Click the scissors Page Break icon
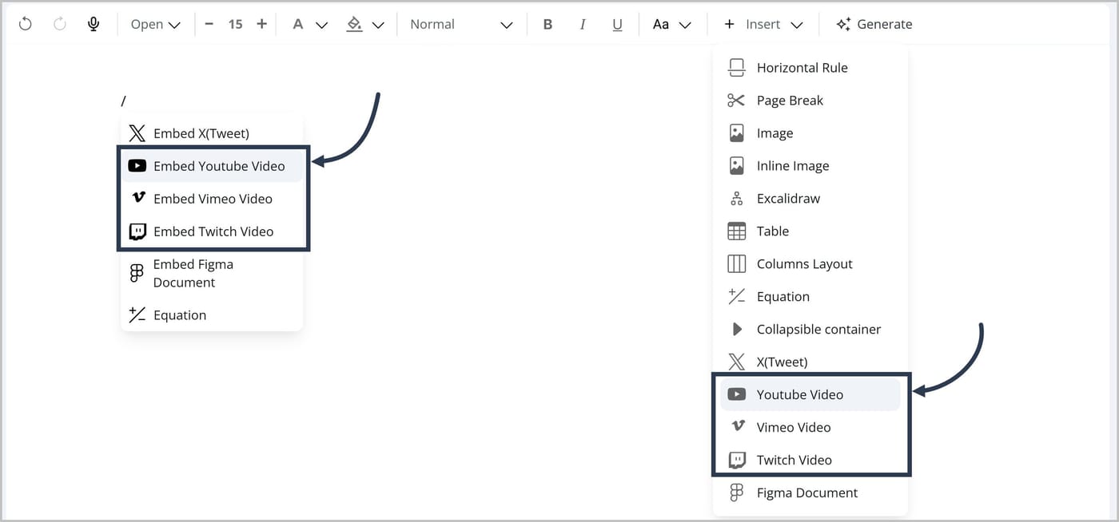 pos(736,101)
